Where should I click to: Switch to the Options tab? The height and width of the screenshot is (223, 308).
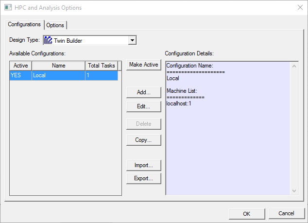[x=55, y=25]
